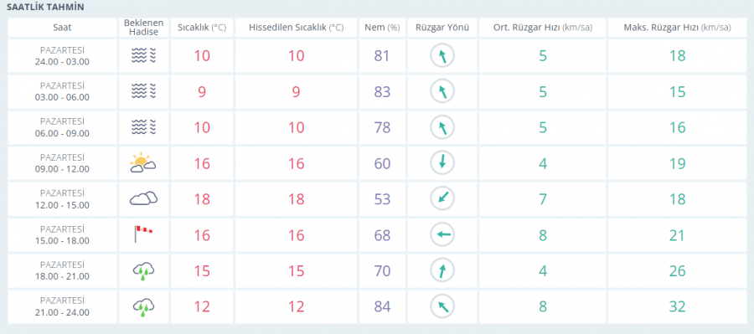Click max wind speed 21
Screen dimensions: 754x334
tap(677, 235)
